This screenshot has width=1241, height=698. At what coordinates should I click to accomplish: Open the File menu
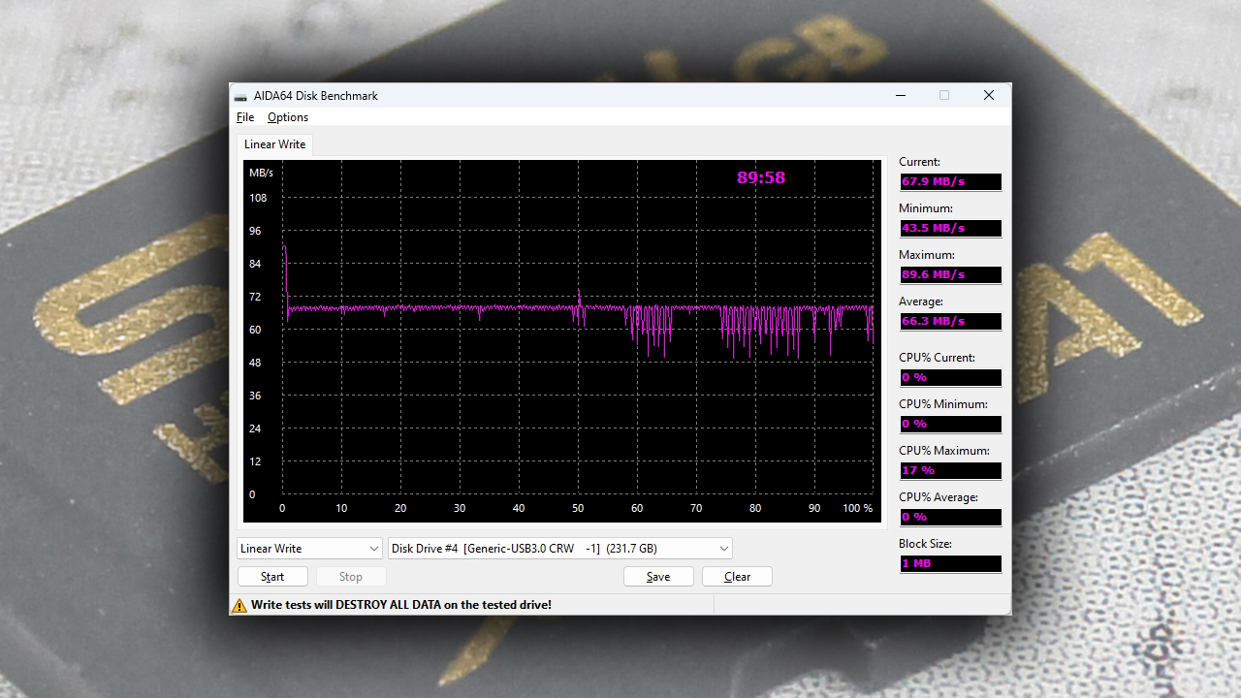click(245, 117)
